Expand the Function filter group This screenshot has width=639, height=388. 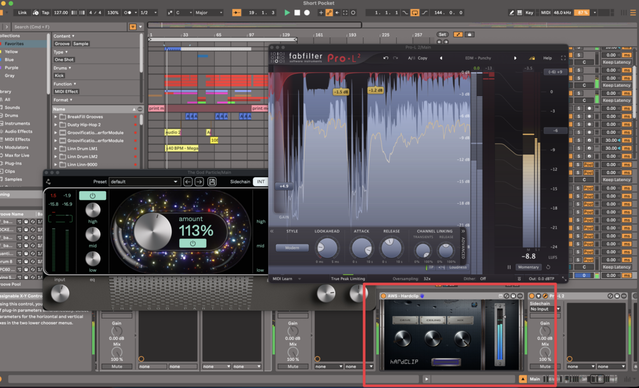tap(65, 84)
